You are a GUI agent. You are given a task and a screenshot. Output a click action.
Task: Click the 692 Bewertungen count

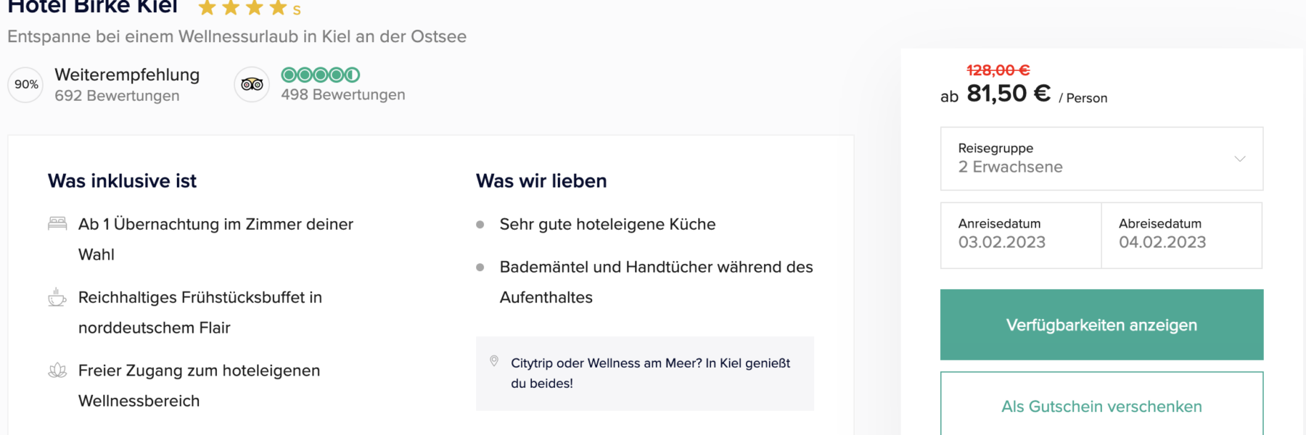point(117,95)
